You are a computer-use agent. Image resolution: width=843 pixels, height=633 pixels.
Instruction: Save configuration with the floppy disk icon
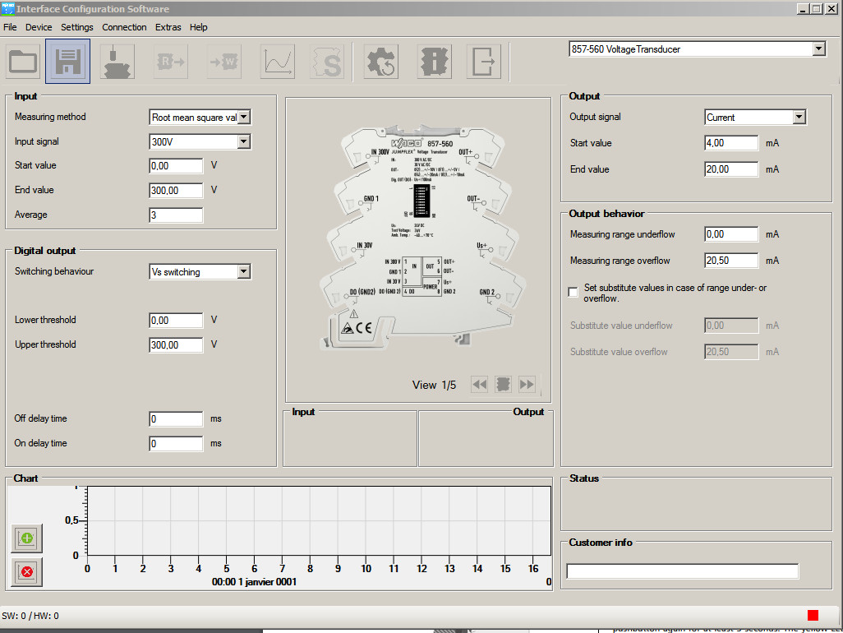67,62
